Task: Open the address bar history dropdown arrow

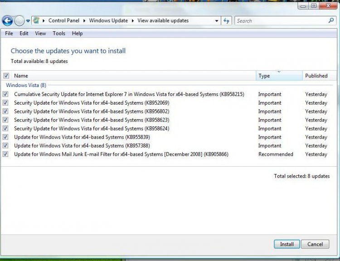Action: (x=216, y=21)
